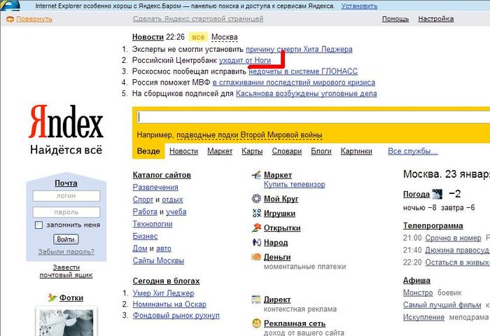Click the Повернуть link text

click(34, 19)
